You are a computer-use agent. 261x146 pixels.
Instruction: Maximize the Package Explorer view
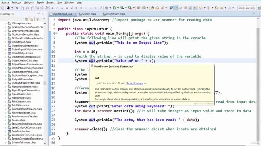point(43,14)
